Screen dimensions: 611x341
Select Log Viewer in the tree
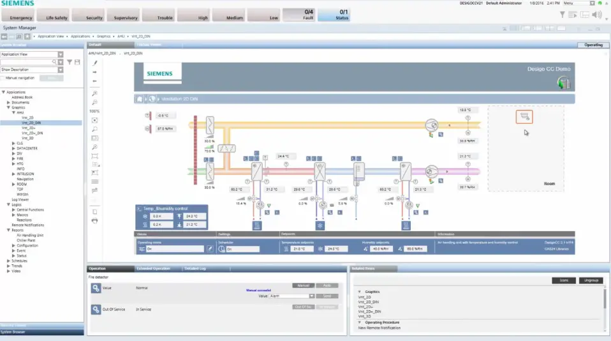click(20, 199)
